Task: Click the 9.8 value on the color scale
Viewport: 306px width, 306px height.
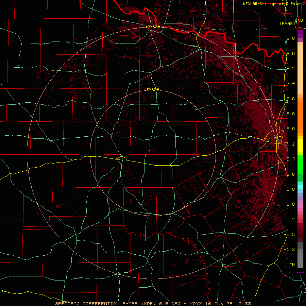Action: (291, 38)
